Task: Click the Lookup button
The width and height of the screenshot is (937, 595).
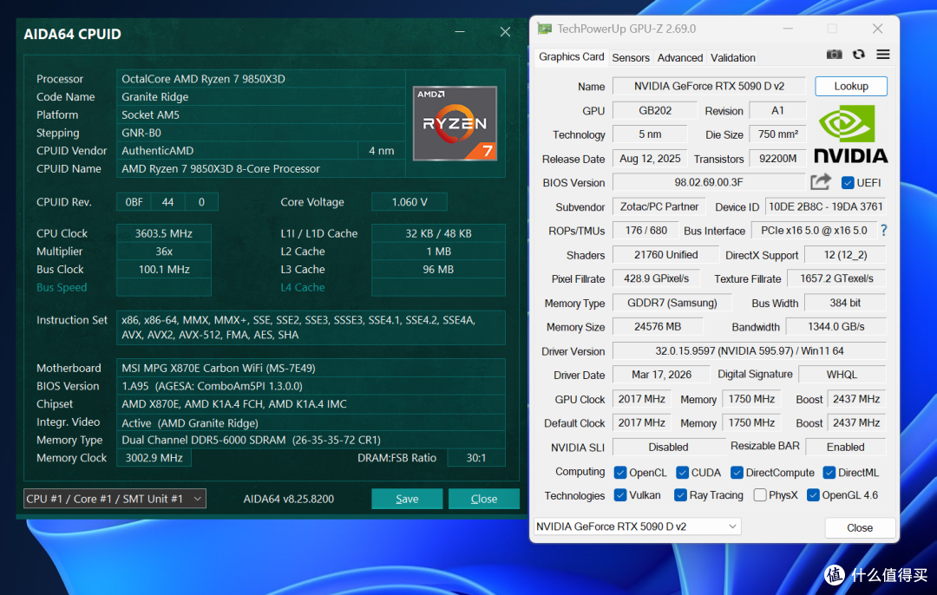Action: click(851, 86)
